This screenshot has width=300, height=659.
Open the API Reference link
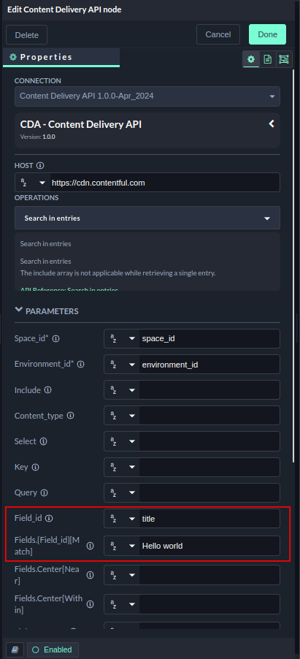tap(69, 289)
